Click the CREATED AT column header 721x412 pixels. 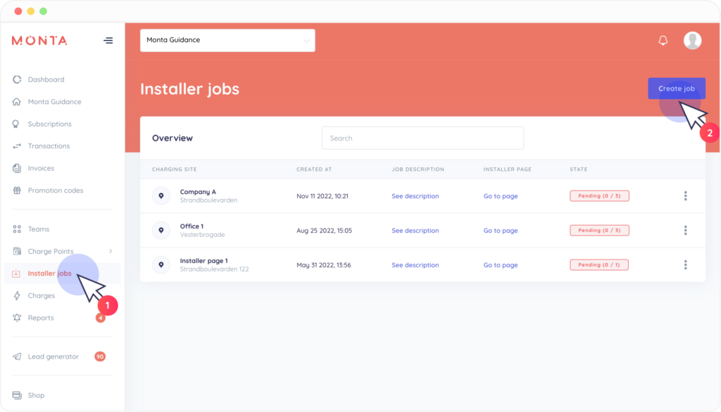(x=314, y=169)
